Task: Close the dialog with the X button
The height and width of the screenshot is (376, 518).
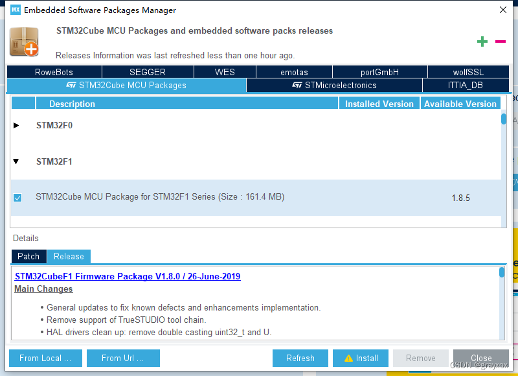Action: point(503,10)
